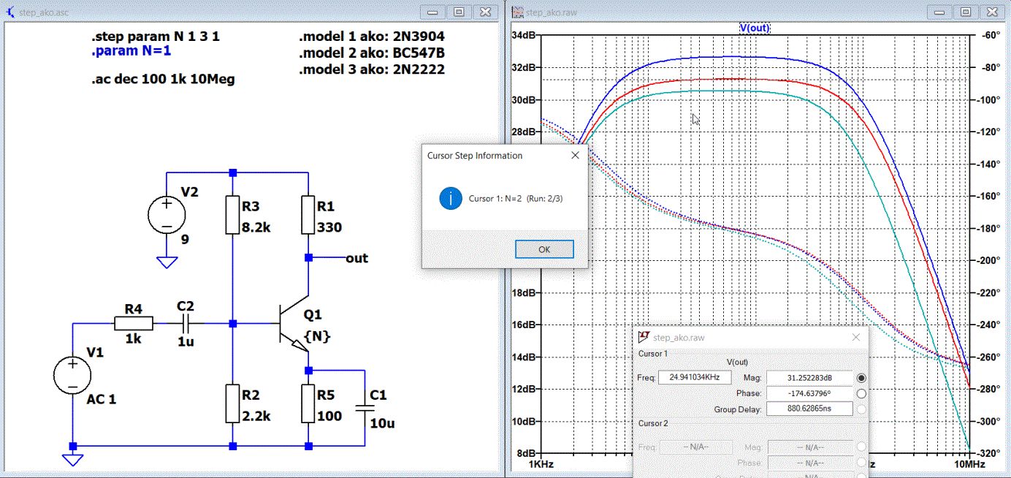Maximize the step_ako.raw plot window
The image size is (1011, 478).
pos(965,12)
